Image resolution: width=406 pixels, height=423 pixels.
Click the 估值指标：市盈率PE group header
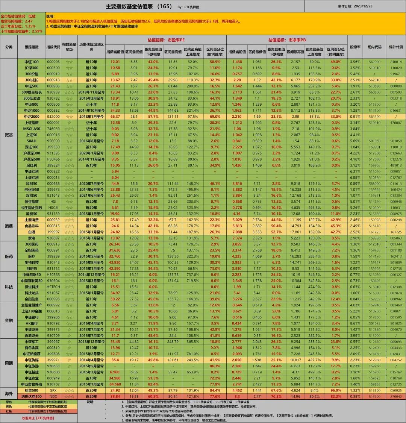(166, 40)
